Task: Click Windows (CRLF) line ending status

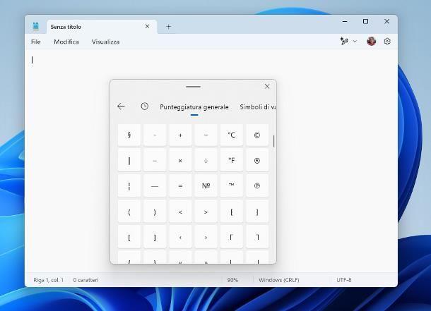Action: [278, 280]
